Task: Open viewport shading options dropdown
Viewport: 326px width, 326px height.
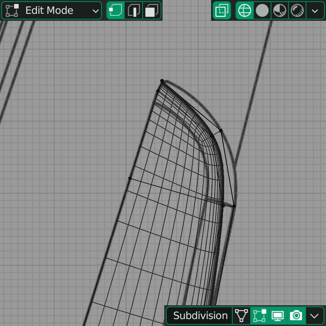Action: coord(315,11)
